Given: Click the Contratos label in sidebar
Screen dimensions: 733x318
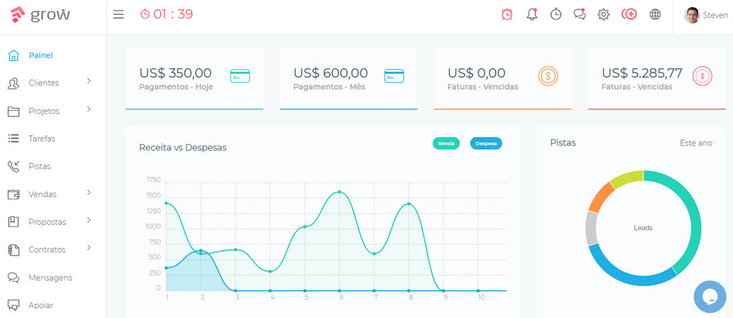Looking at the screenshot, I should point(47,249).
